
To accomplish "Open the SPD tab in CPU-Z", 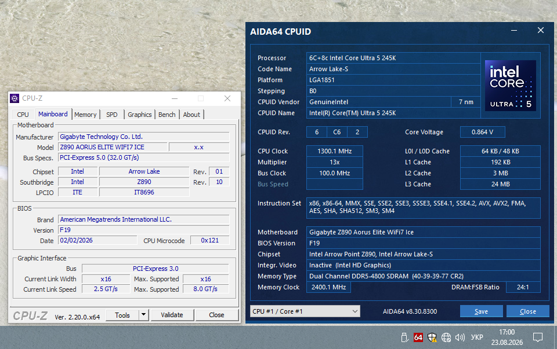I will (111, 115).
